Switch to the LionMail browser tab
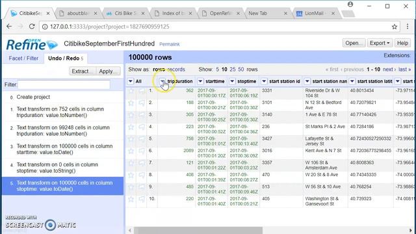 314,13
